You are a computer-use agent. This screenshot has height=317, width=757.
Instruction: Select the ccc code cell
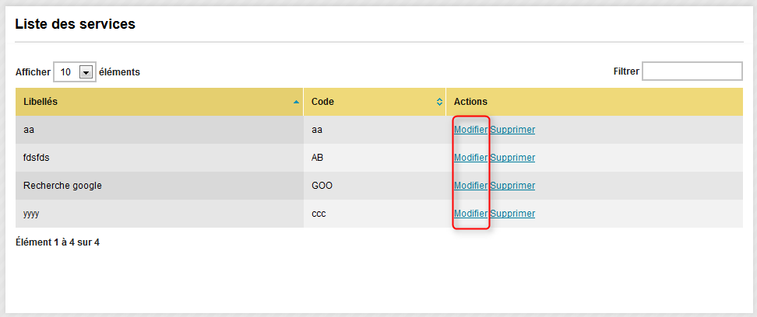[375, 214]
